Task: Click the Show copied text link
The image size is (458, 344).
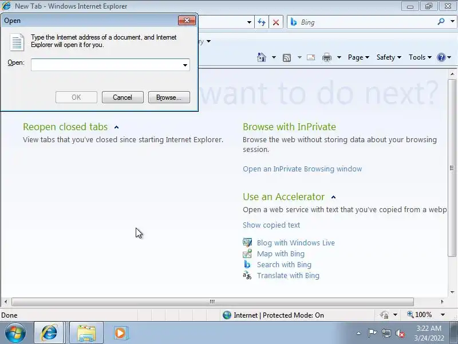Action: (271, 225)
